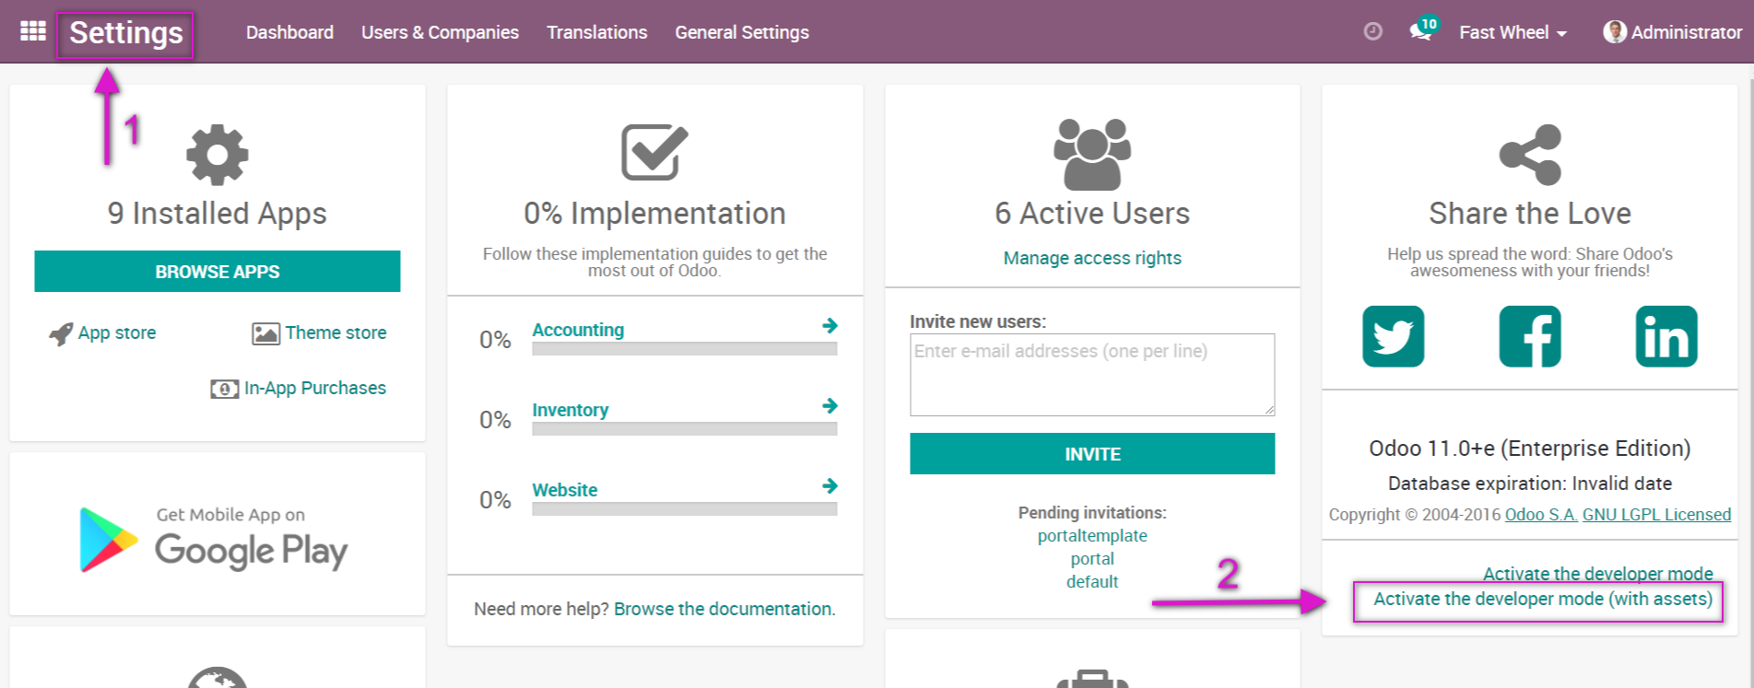Image resolution: width=1754 pixels, height=688 pixels.
Task: Click the Implementation checkmark icon
Action: (654, 152)
